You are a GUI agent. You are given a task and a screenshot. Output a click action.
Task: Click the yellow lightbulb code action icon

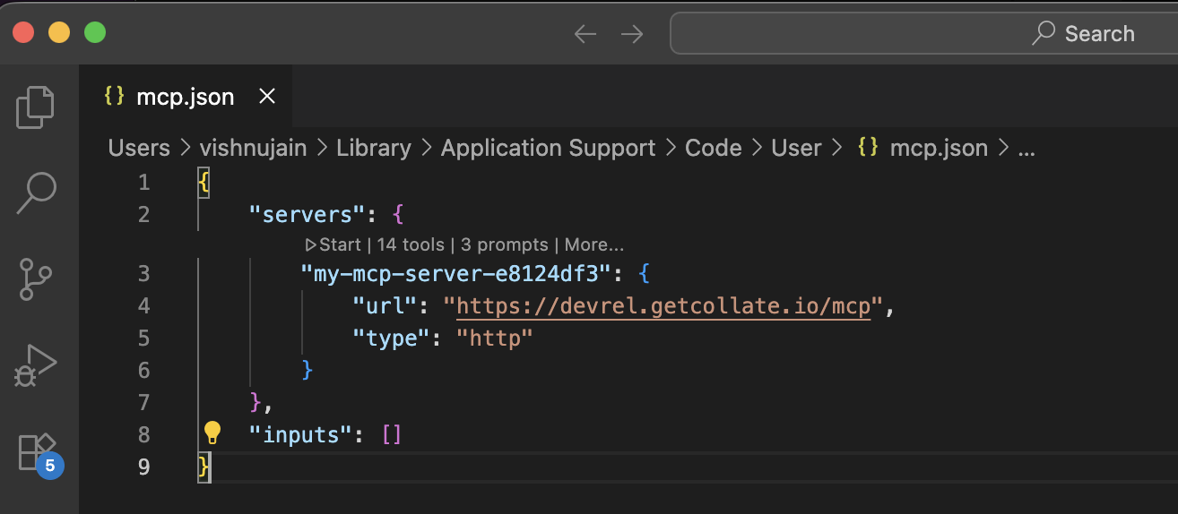click(x=212, y=433)
